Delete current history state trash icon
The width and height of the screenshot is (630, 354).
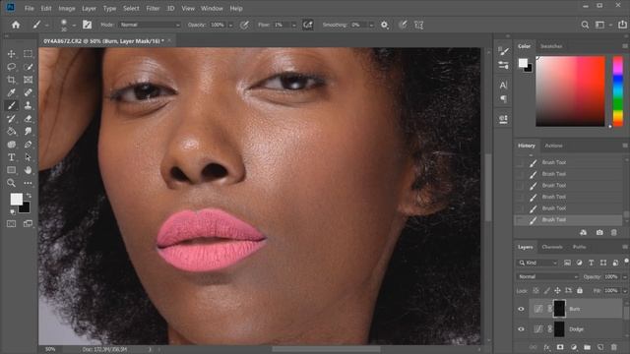pyautogui.click(x=614, y=232)
